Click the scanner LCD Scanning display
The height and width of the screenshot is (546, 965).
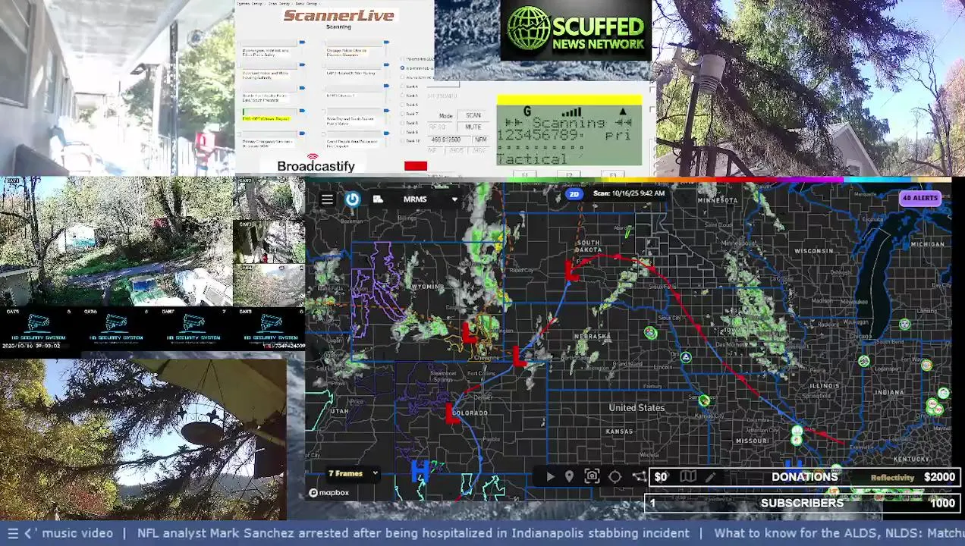(x=569, y=135)
